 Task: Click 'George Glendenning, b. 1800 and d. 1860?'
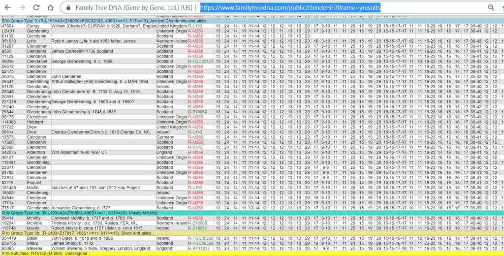click(93, 102)
